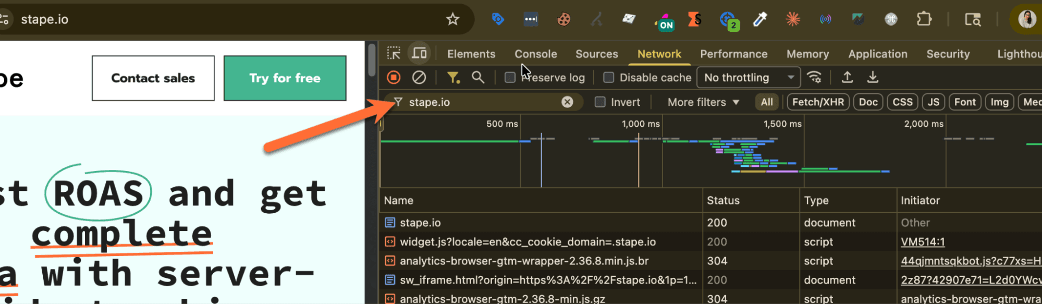1042x304 pixels.
Task: Toggle the device toolbar icon
Action: coord(419,53)
